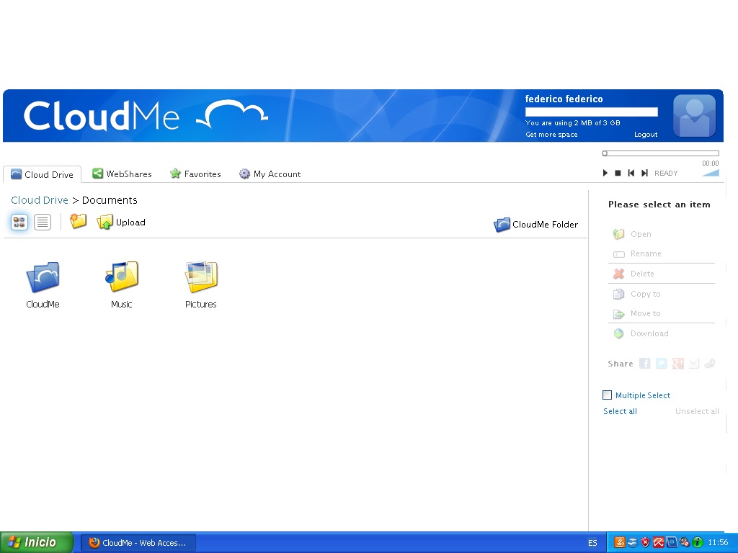Click the CloudMe taskbar window button

pyautogui.click(x=138, y=543)
